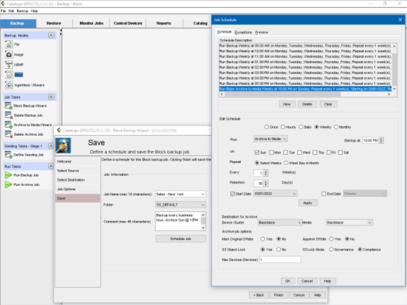This screenshot has width=407, height=305.
Task: Launch the Block Backup Wizard
Action: (x=8, y=106)
